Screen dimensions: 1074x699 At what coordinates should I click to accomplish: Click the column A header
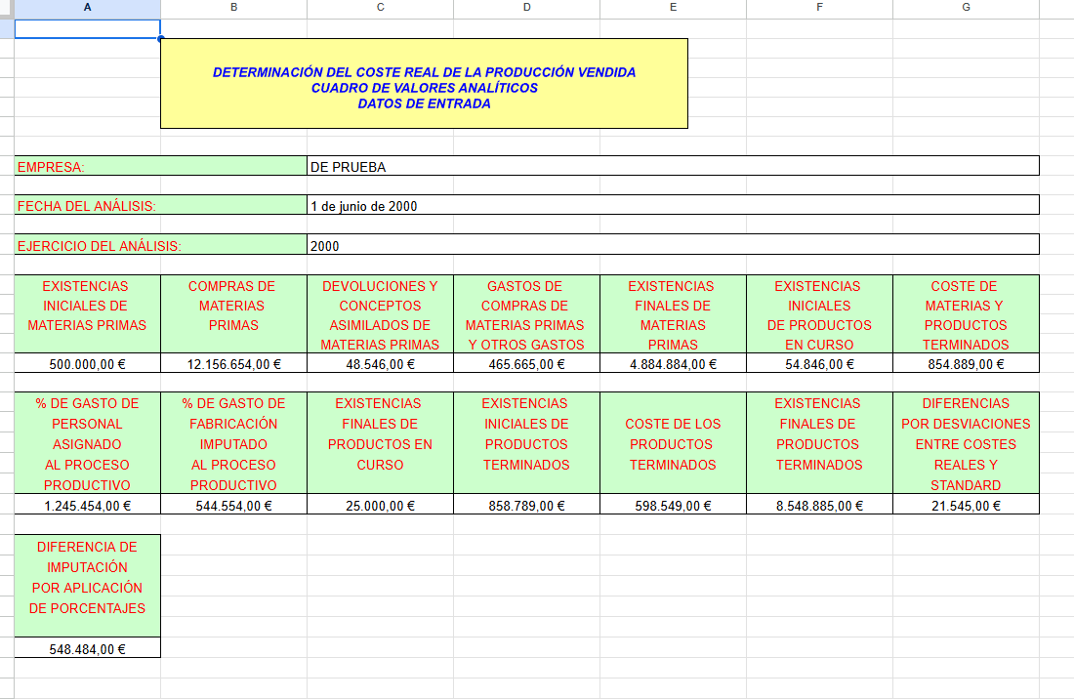pos(88,7)
